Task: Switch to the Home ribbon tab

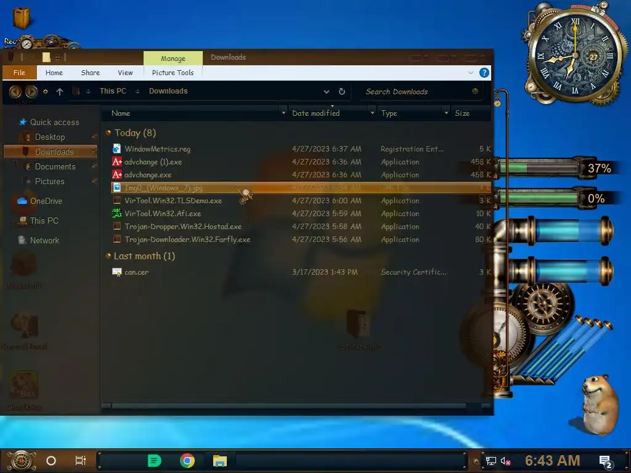Action: (54, 73)
